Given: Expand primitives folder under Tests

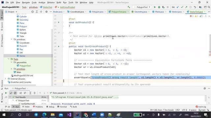Looking at the screenshot, I should [12, 69].
